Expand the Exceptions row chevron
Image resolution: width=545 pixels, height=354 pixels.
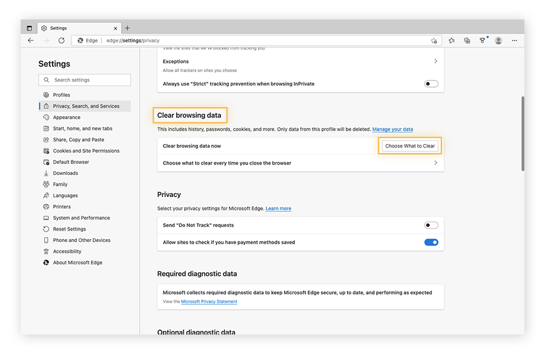[x=435, y=61]
